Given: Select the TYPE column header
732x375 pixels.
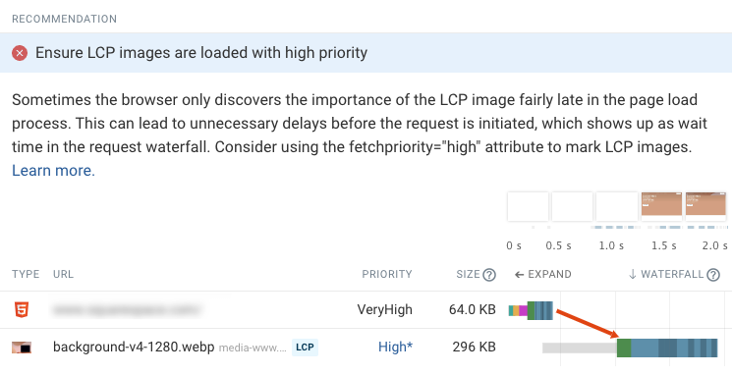Looking at the screenshot, I should (x=26, y=274).
